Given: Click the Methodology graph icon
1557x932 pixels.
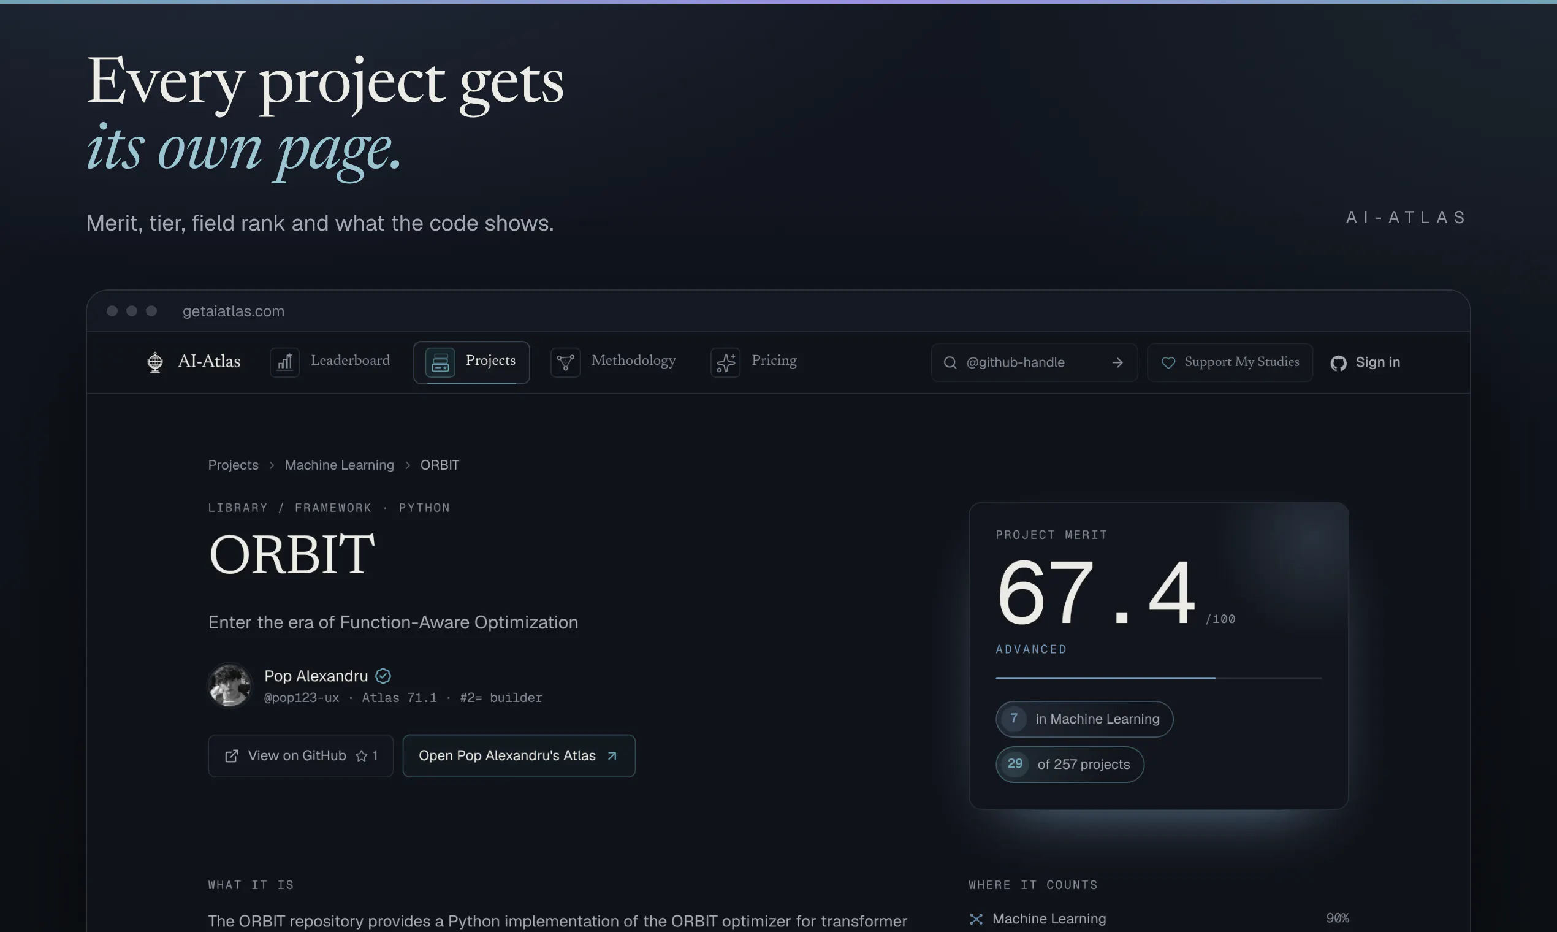Looking at the screenshot, I should click(x=566, y=362).
